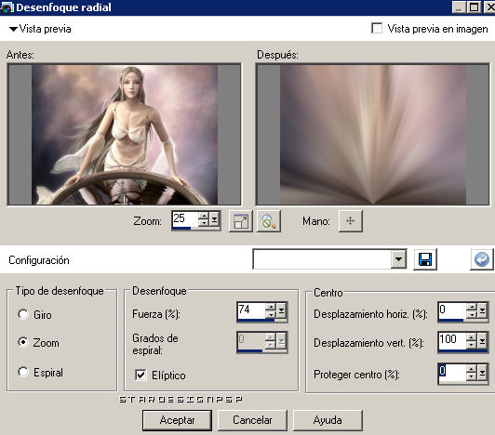
Task: Reset settings with blue arrow icon
Action: (x=481, y=259)
